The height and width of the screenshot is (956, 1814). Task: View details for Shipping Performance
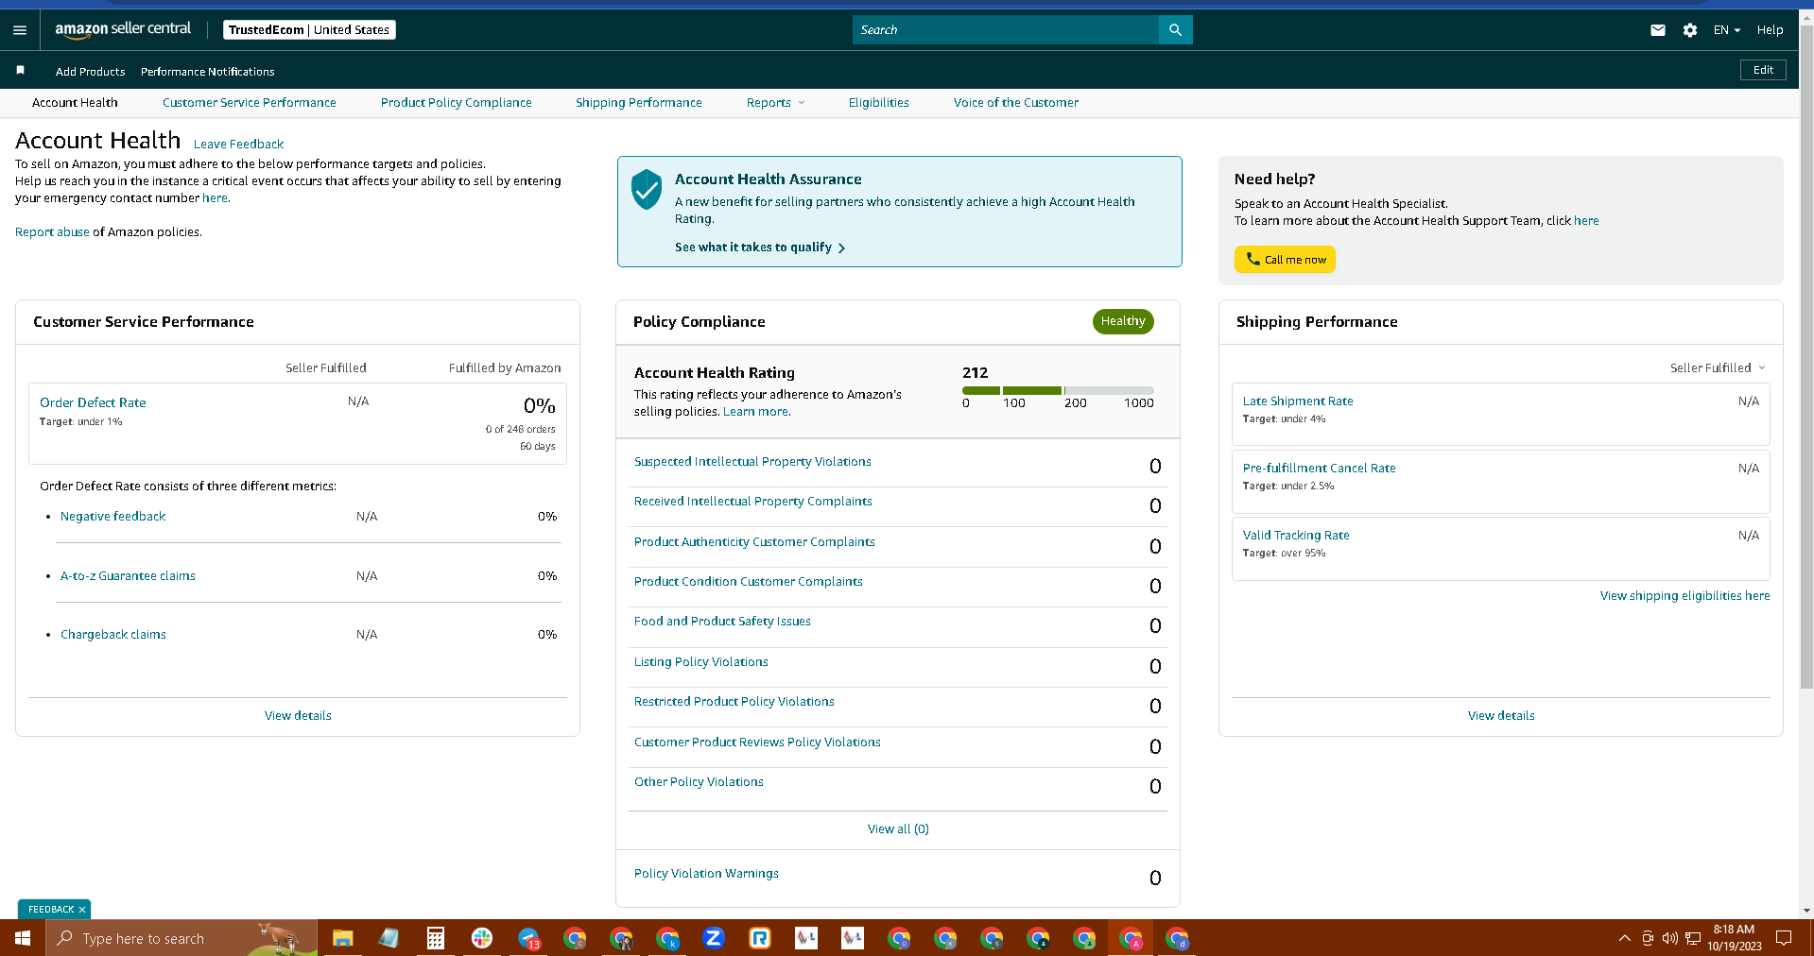coord(1501,716)
